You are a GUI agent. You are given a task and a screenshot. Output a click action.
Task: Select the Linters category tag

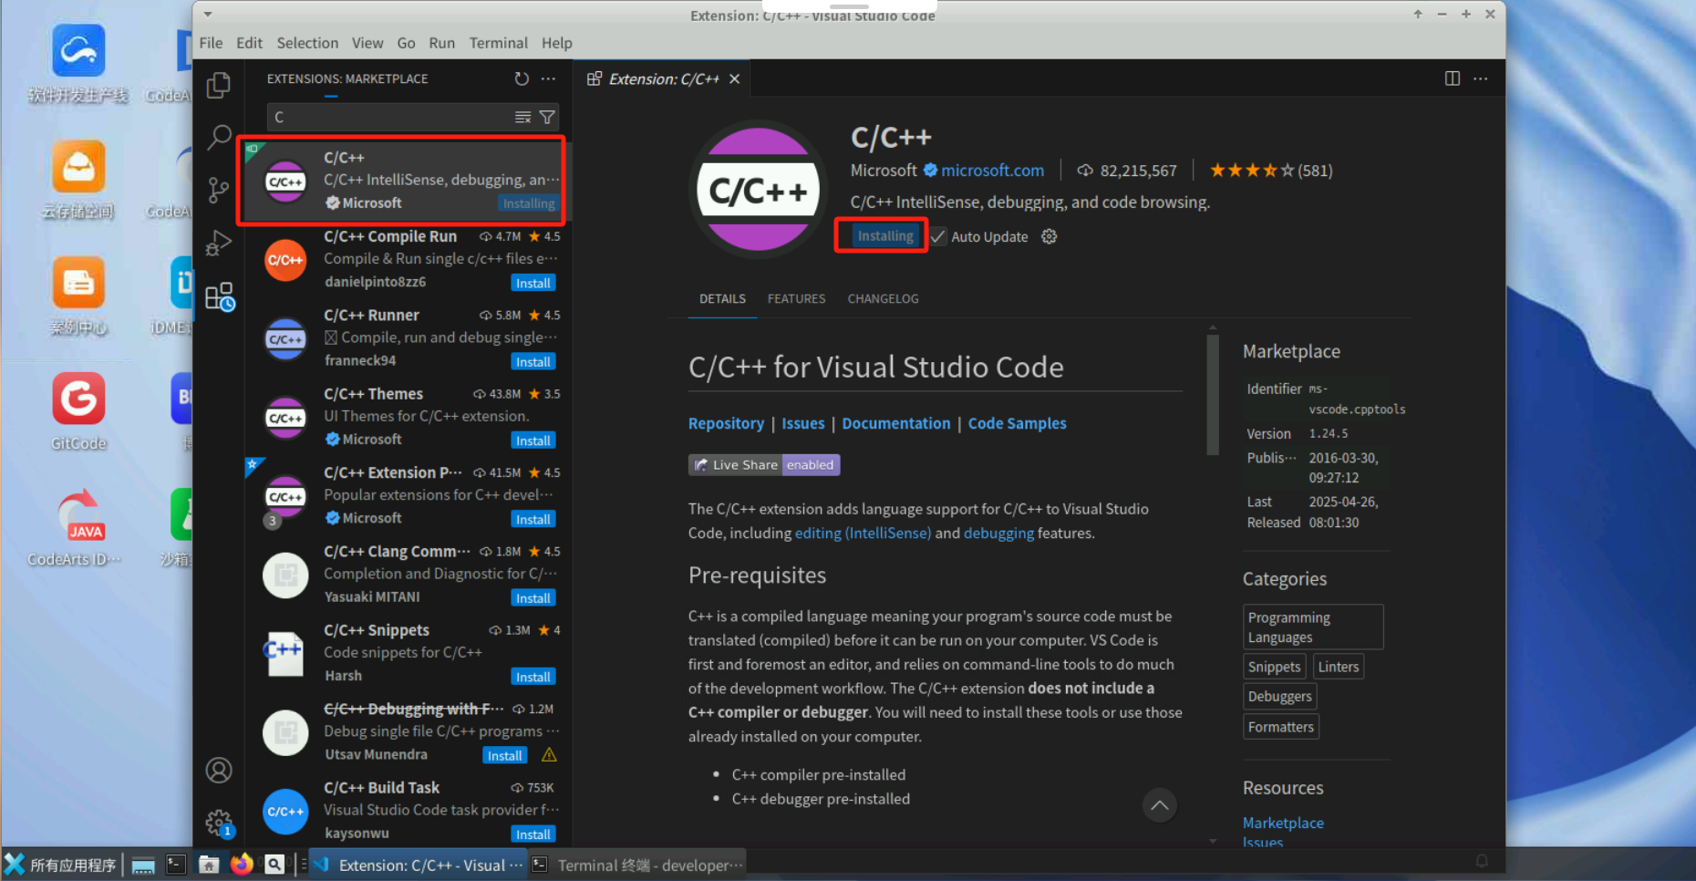1338,667
